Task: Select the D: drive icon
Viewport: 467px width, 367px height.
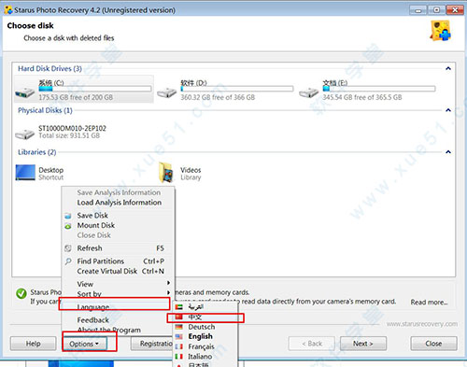Action: (166, 92)
